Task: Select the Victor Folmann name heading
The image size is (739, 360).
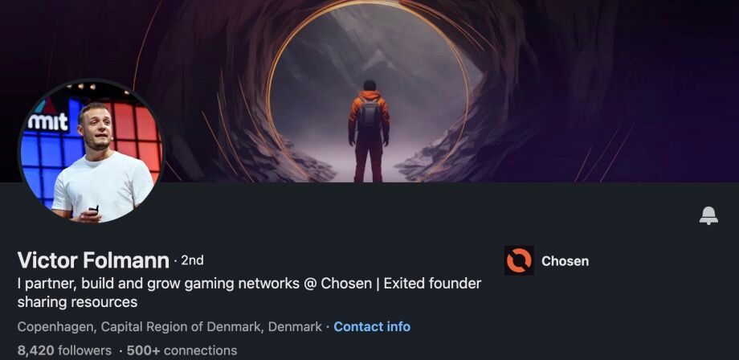Action: coord(93,260)
